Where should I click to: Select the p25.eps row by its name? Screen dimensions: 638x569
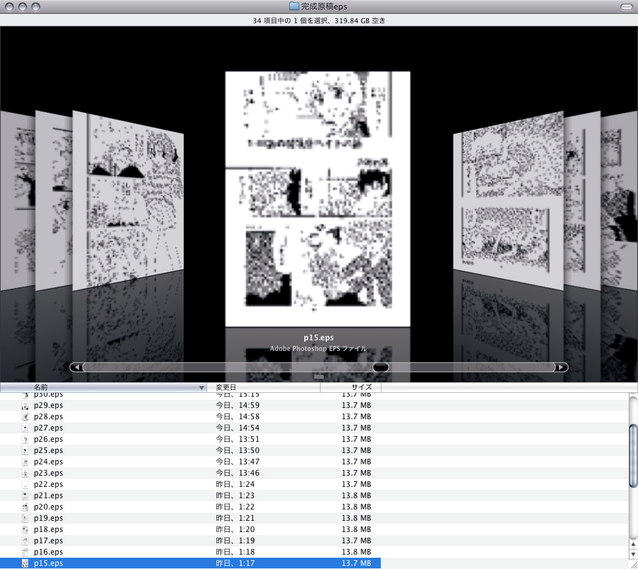point(48,451)
